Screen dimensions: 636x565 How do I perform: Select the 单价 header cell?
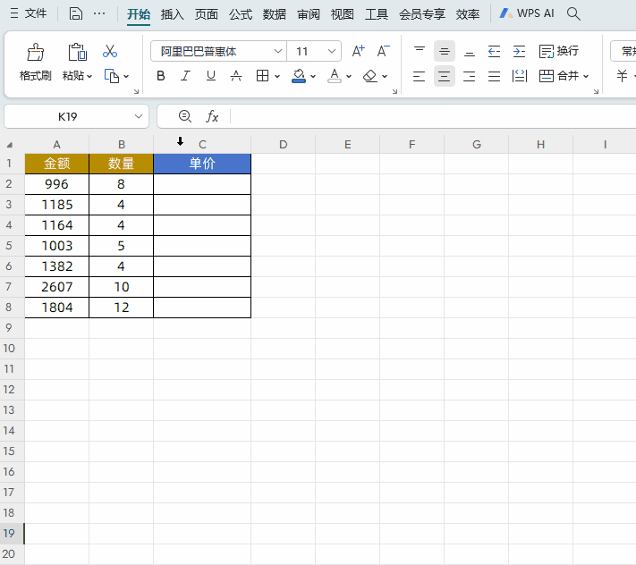click(202, 164)
